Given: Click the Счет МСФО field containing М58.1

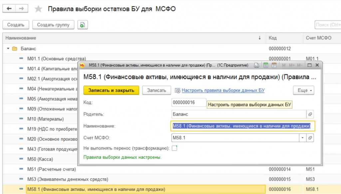Looking at the screenshot, I should tap(235, 138).
